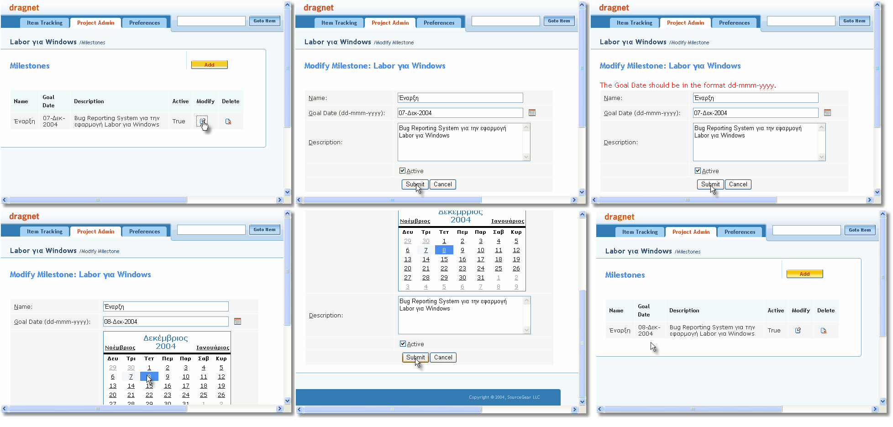Open the calendar icon in the top-middle Modify Milestone panel
The height and width of the screenshot is (427, 893).
tap(532, 113)
